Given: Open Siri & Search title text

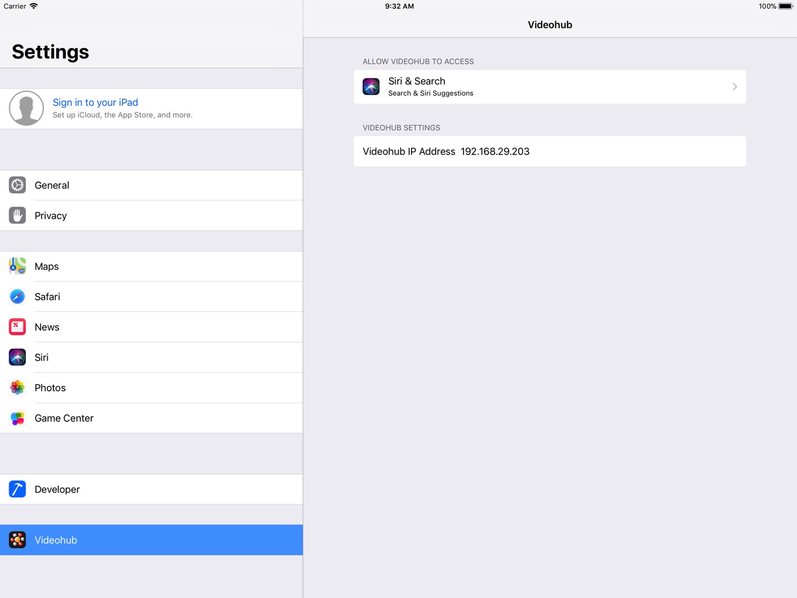Looking at the screenshot, I should click(x=416, y=81).
